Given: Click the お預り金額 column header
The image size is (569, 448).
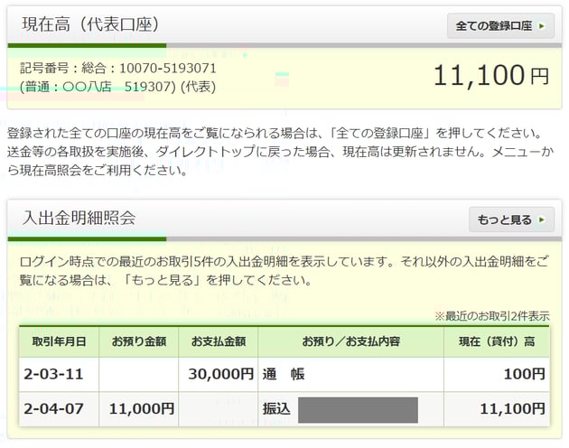Looking at the screenshot, I should pos(138,341).
